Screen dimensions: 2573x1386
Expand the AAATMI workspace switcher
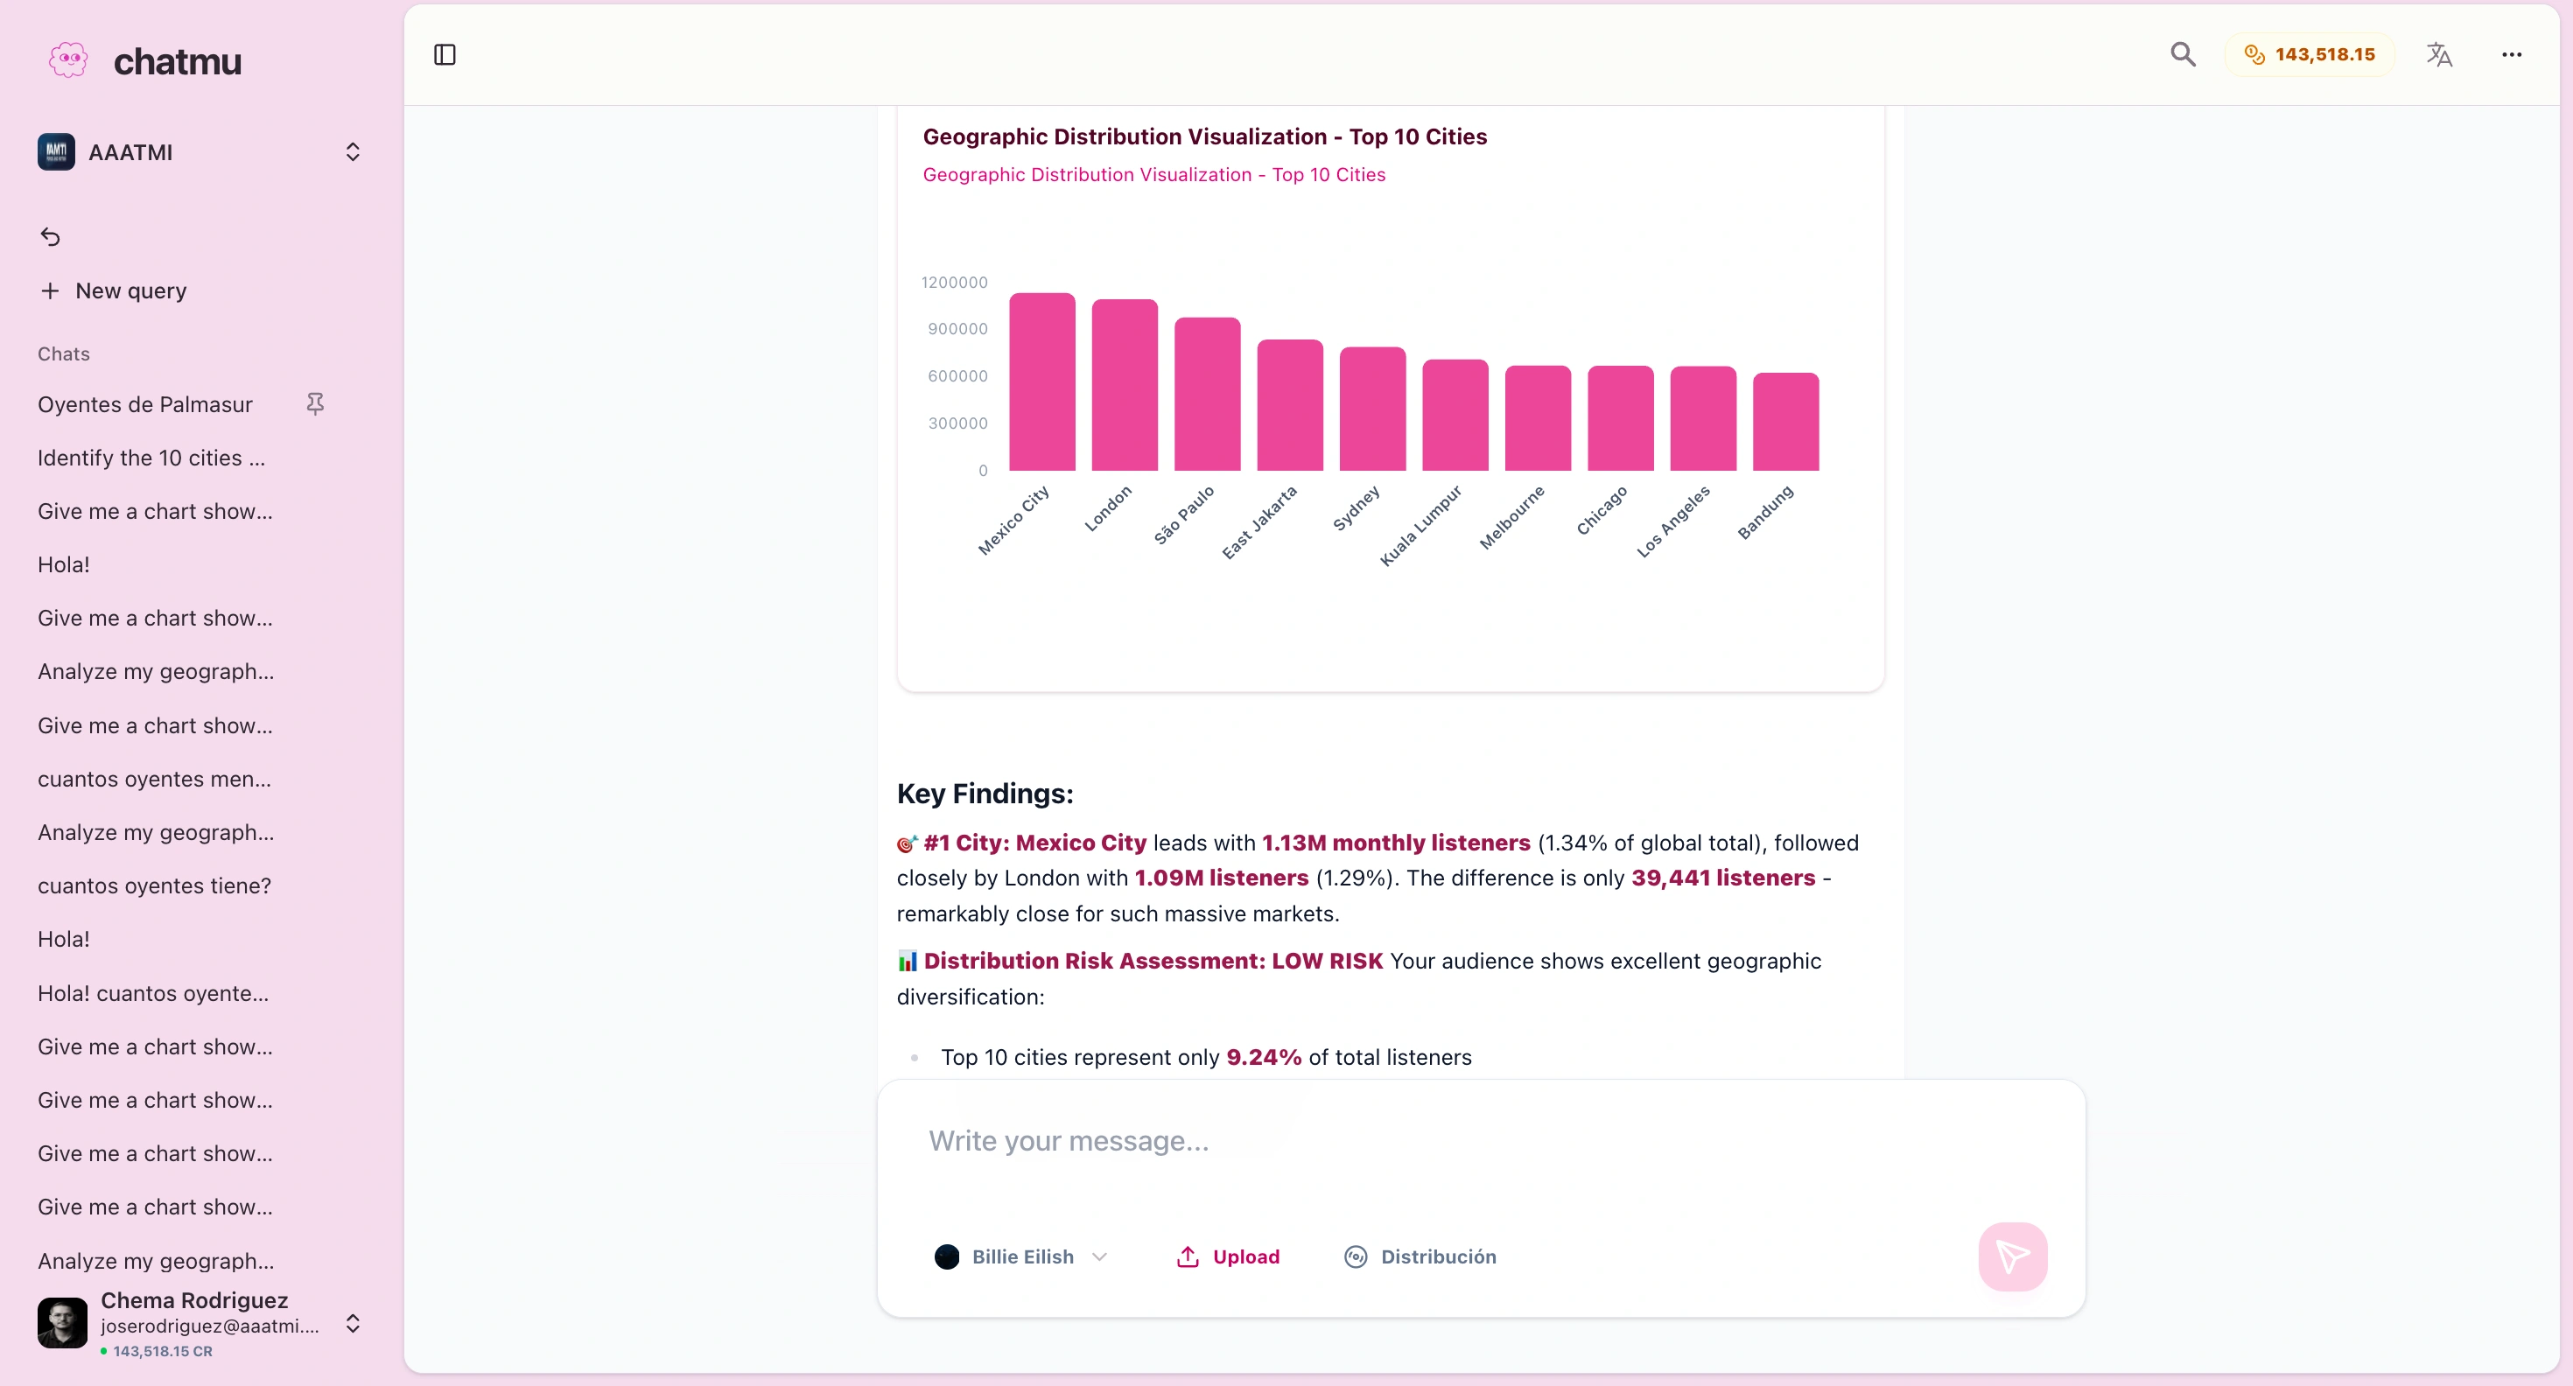click(x=352, y=151)
